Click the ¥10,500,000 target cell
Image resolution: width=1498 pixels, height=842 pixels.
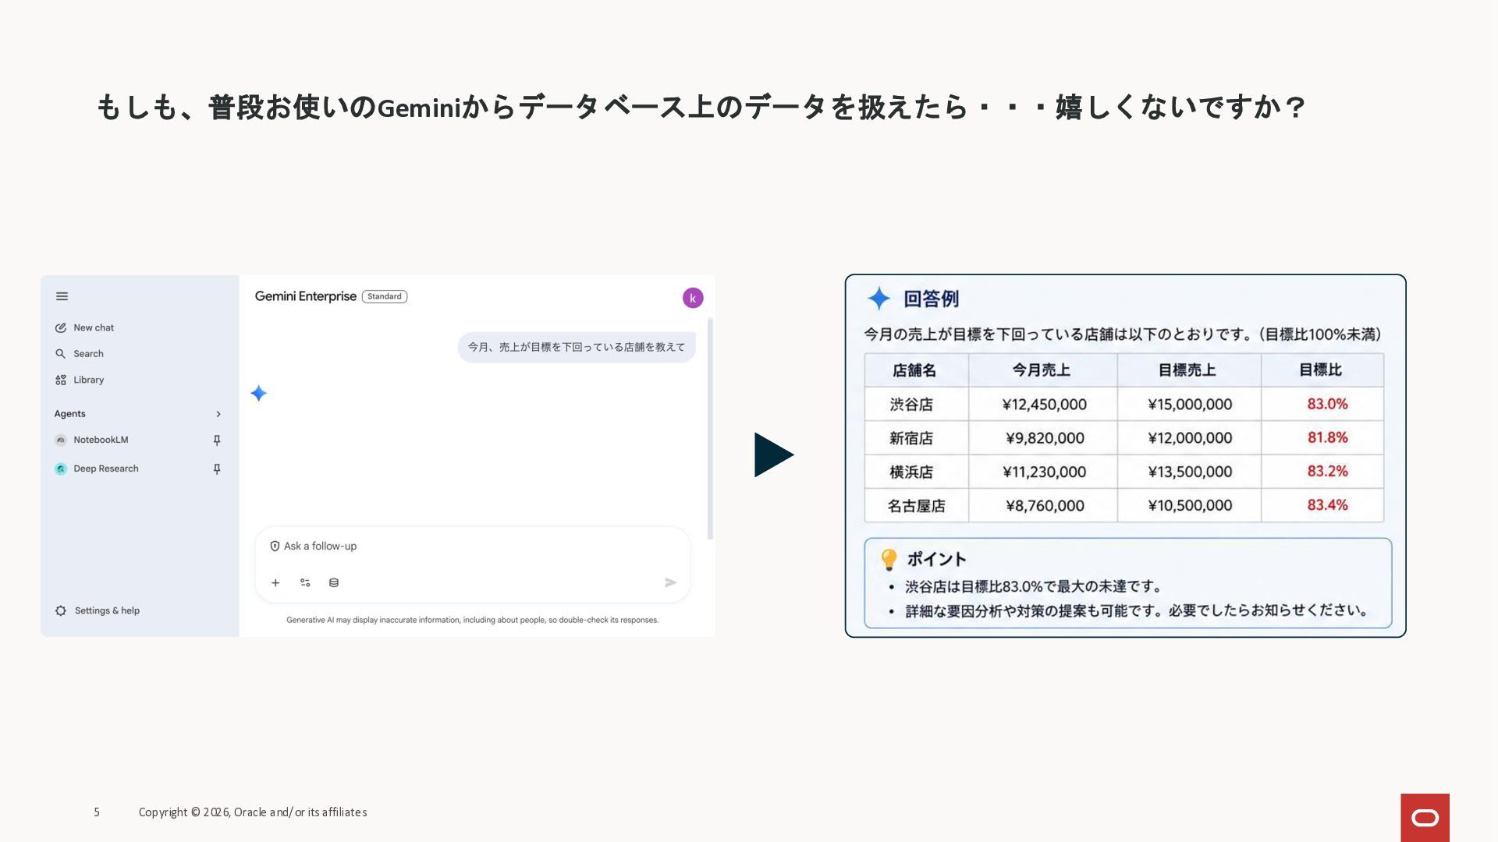(x=1190, y=506)
